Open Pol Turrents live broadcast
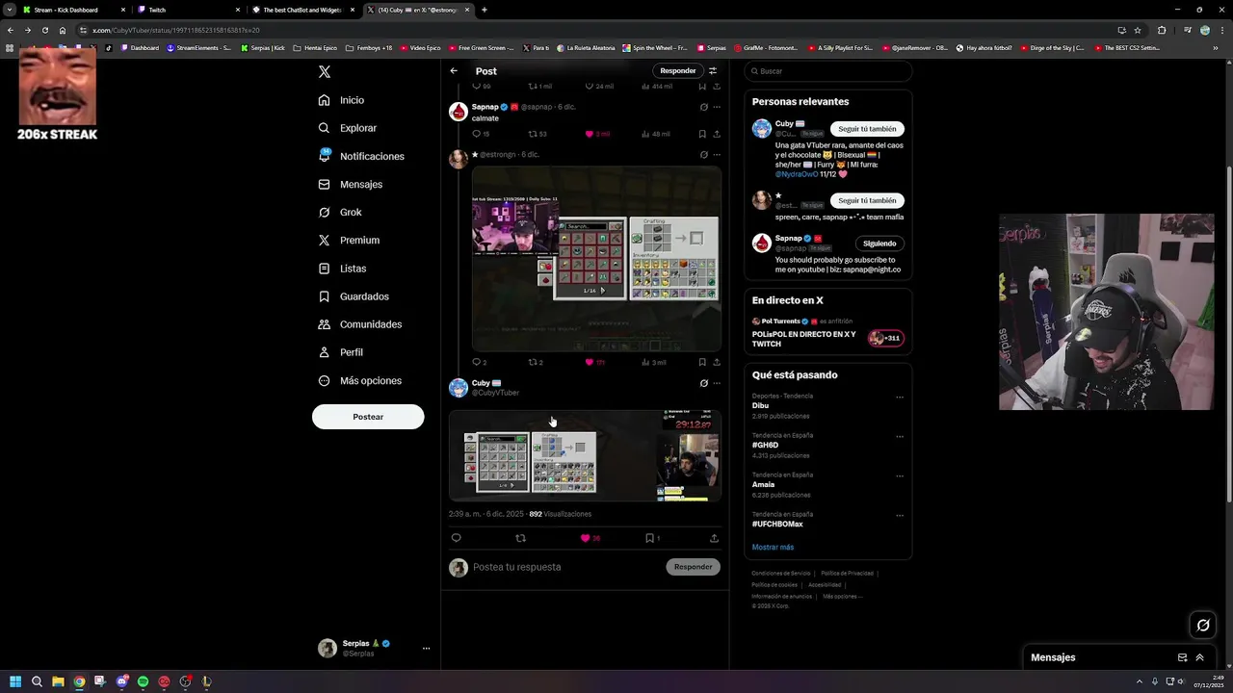 click(x=827, y=332)
